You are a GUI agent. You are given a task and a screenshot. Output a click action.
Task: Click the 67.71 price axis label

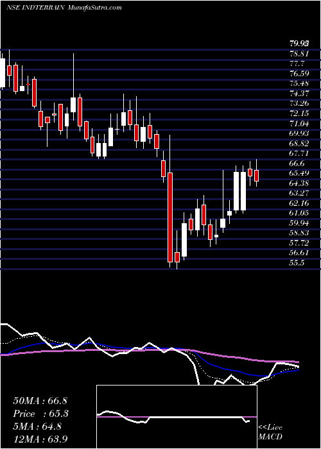click(298, 153)
